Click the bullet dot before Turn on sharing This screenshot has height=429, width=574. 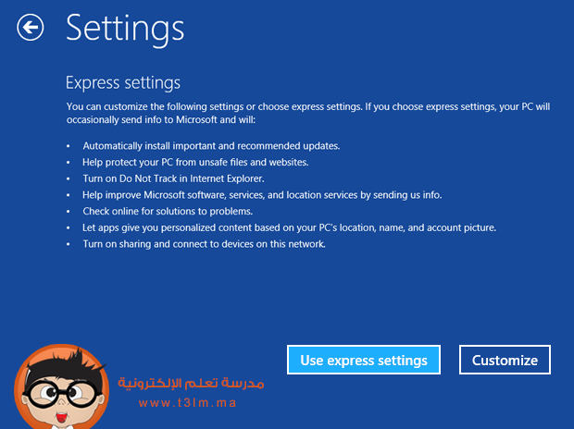tap(69, 244)
